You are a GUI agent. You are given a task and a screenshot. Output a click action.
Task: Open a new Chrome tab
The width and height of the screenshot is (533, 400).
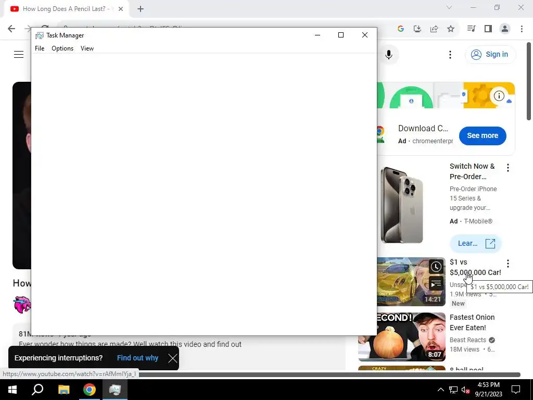click(141, 9)
